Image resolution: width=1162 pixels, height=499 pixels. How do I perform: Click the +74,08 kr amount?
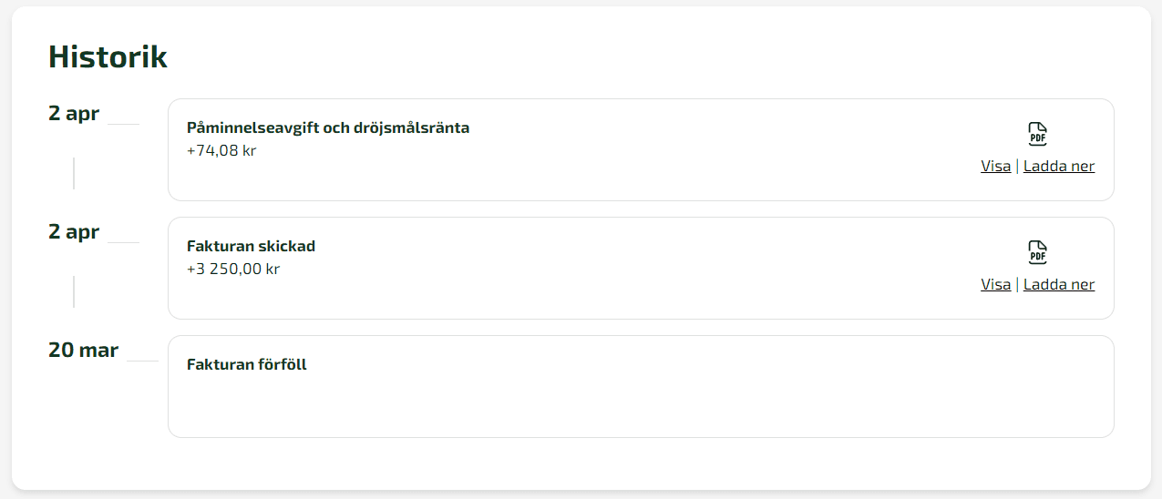221,150
